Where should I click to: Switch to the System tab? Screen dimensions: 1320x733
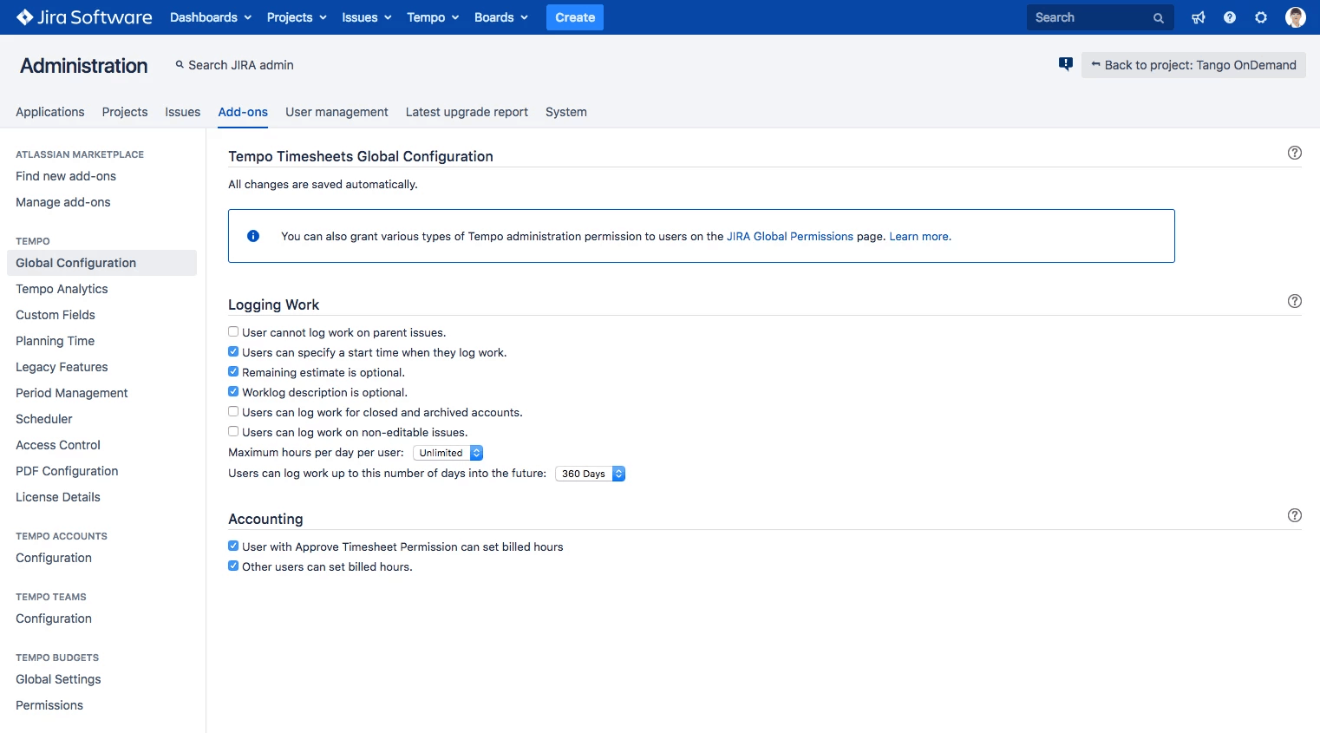click(565, 112)
